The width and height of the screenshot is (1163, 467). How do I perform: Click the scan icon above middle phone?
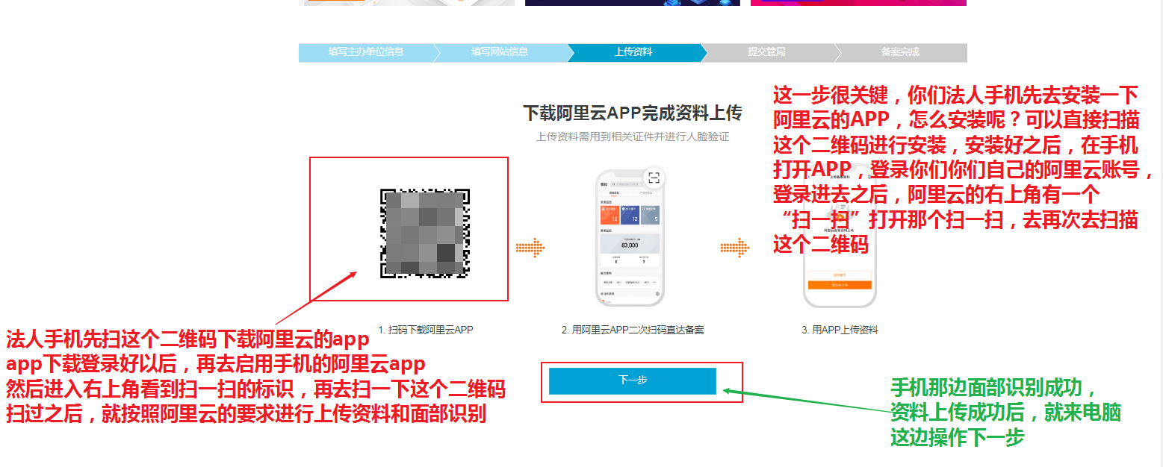654,178
